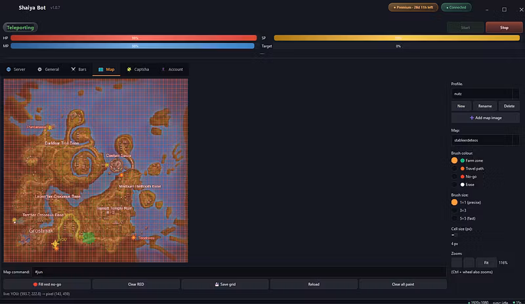Delete the current profile
This screenshot has height=304, width=525.
coord(509,106)
